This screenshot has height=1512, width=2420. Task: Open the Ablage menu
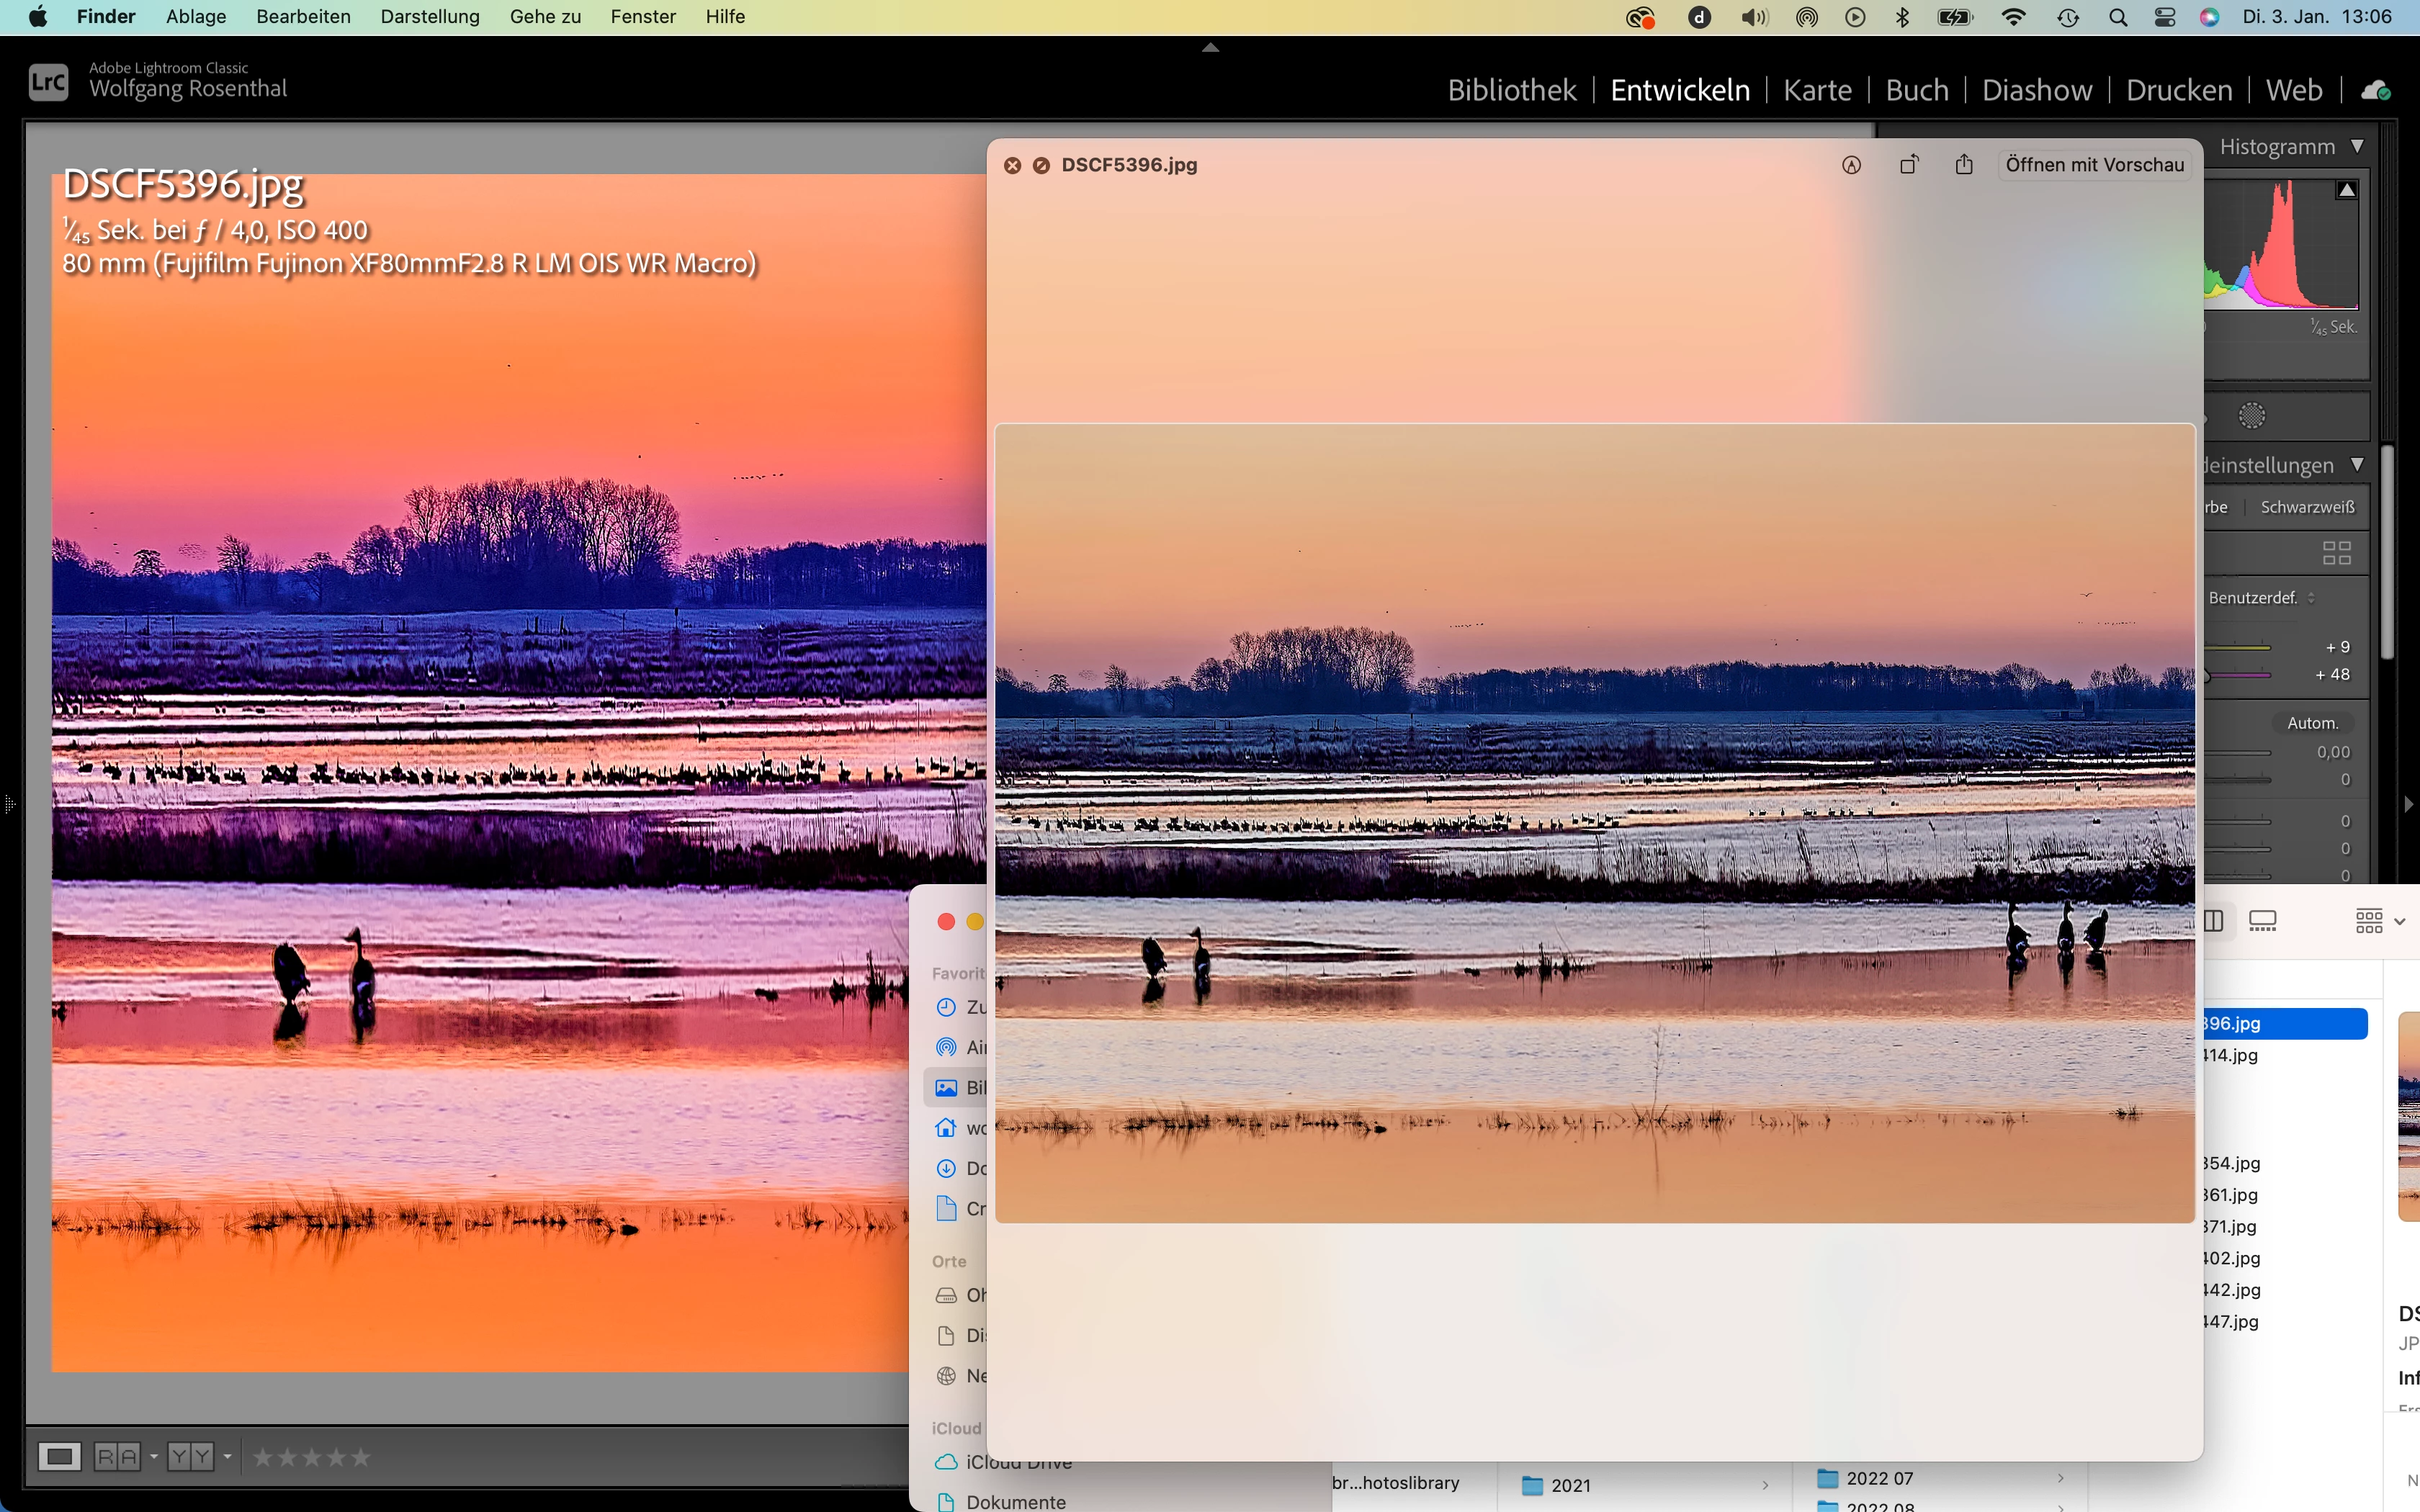(196, 17)
